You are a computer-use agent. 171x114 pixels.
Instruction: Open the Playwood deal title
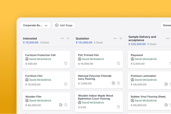coord(137,55)
